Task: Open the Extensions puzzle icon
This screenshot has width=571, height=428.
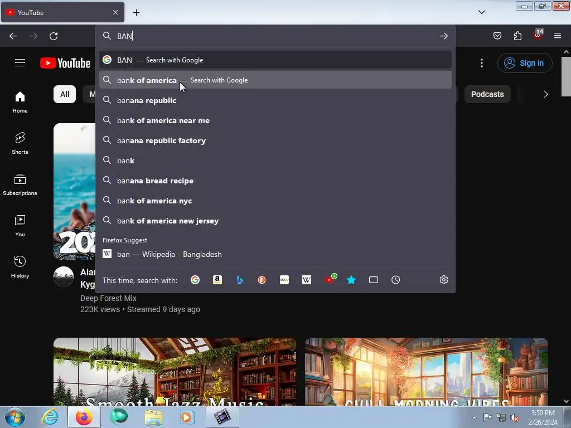Action: click(x=517, y=36)
